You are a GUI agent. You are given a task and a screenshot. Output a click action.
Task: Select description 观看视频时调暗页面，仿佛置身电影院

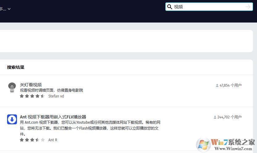52,90
